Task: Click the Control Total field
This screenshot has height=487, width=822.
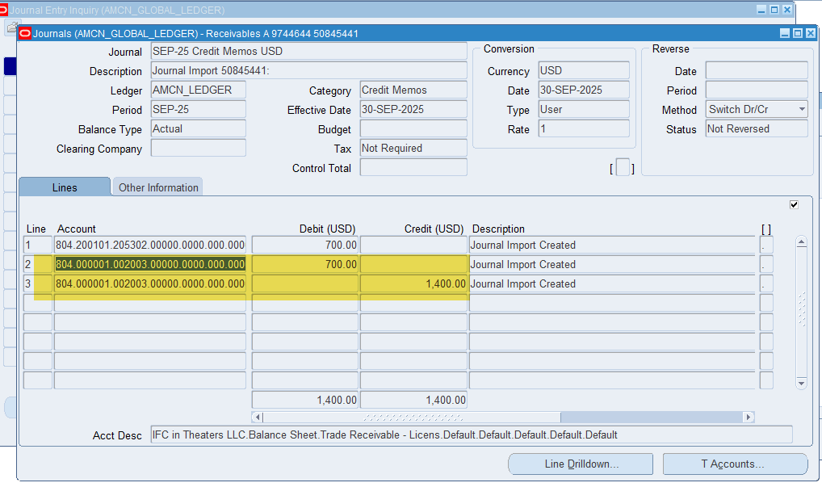Action: coord(413,167)
